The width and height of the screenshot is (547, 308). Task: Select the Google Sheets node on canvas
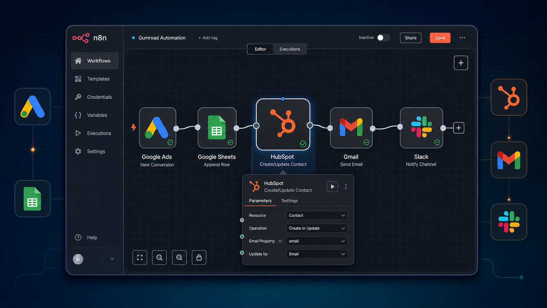click(x=217, y=128)
